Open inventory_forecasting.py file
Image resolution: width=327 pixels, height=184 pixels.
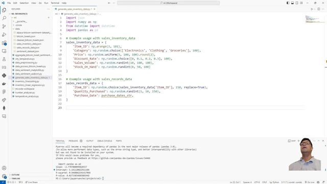click(27, 81)
